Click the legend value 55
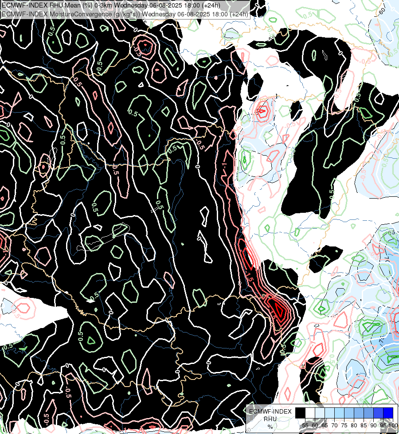The height and width of the screenshot is (434, 399). (x=305, y=426)
